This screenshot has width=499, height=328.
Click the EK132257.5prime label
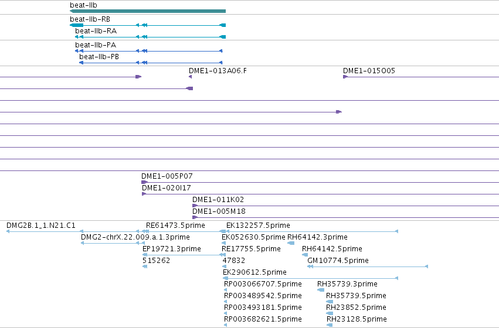pos(258,225)
